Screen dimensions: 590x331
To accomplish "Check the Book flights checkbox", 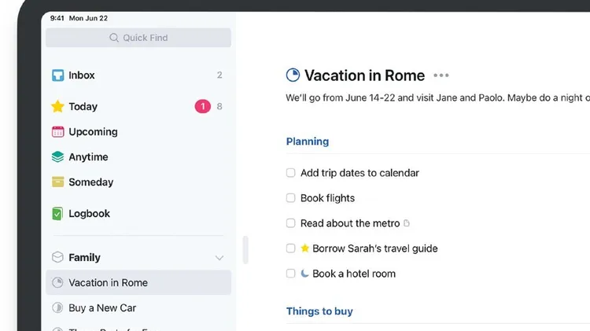I will (x=290, y=198).
